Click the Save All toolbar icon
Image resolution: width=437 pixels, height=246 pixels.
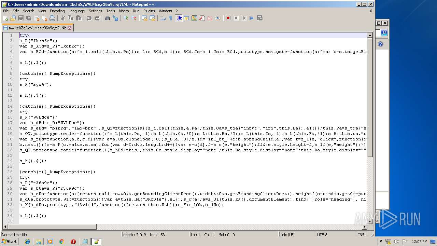pyautogui.click(x=29, y=18)
